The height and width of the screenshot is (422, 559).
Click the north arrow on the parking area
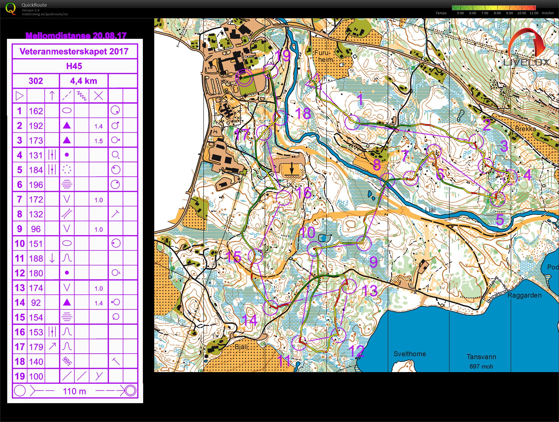(292, 168)
